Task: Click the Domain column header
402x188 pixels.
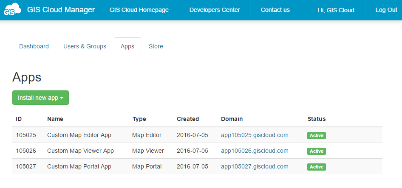Action: [x=232, y=119]
